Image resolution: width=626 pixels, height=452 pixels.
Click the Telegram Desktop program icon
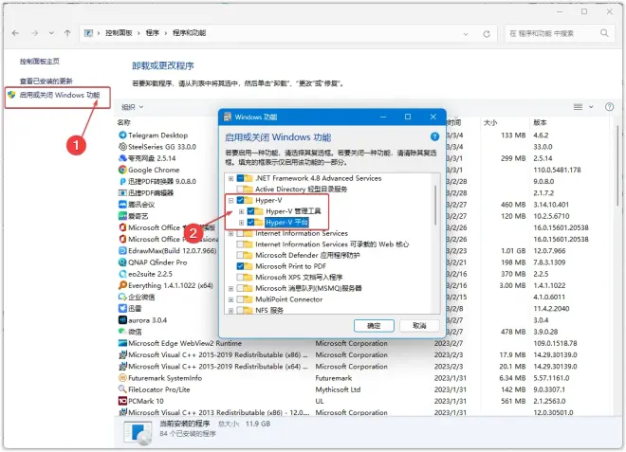(122, 136)
